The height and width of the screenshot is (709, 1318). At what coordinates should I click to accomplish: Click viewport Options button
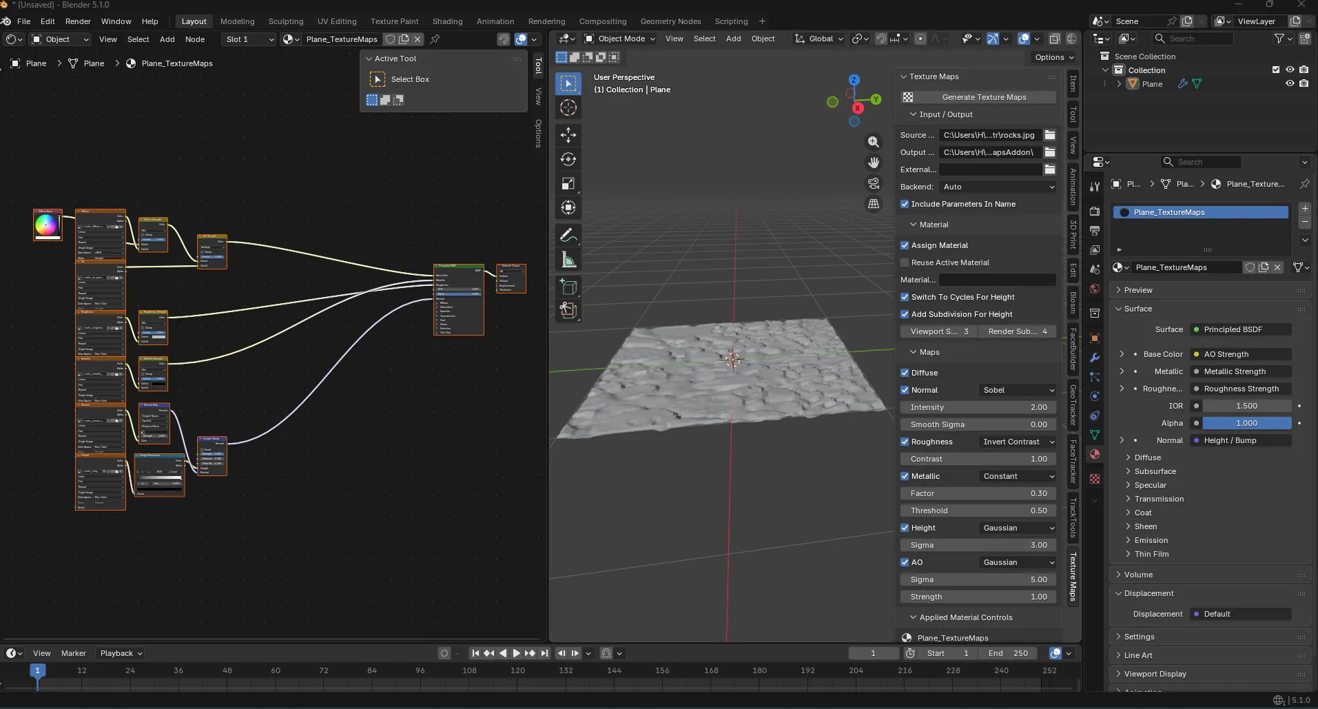click(1054, 57)
